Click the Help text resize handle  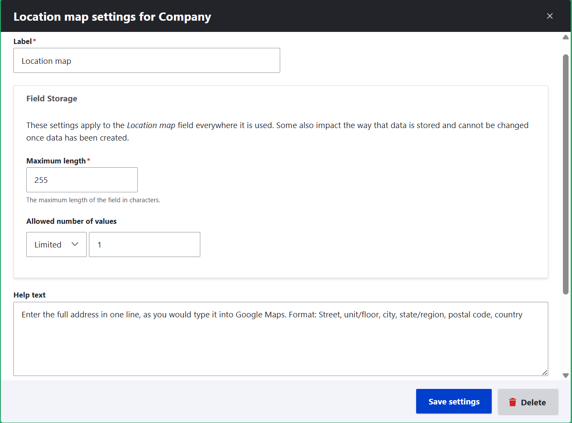[x=545, y=373]
